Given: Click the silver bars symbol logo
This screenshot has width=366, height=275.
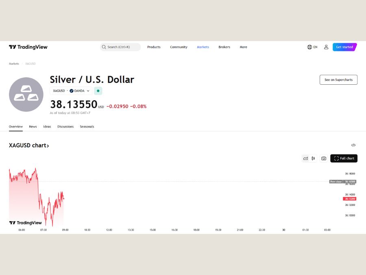Looking at the screenshot, I should [x=26, y=95].
